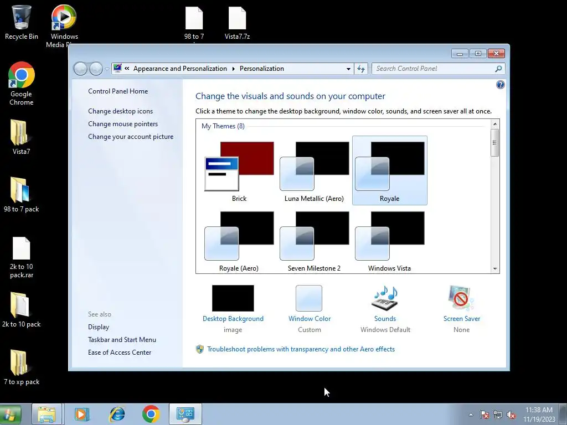The image size is (567, 425).
Task: Launch Google Chrome from the taskbar
Action: (x=151, y=414)
